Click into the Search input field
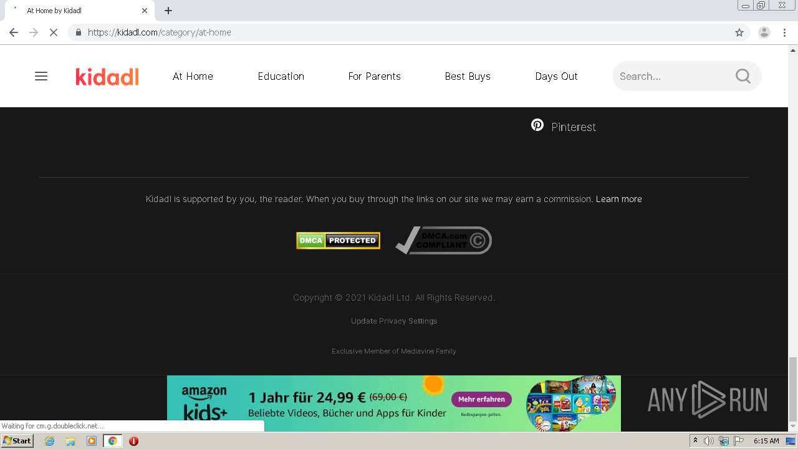 pyautogui.click(x=673, y=76)
